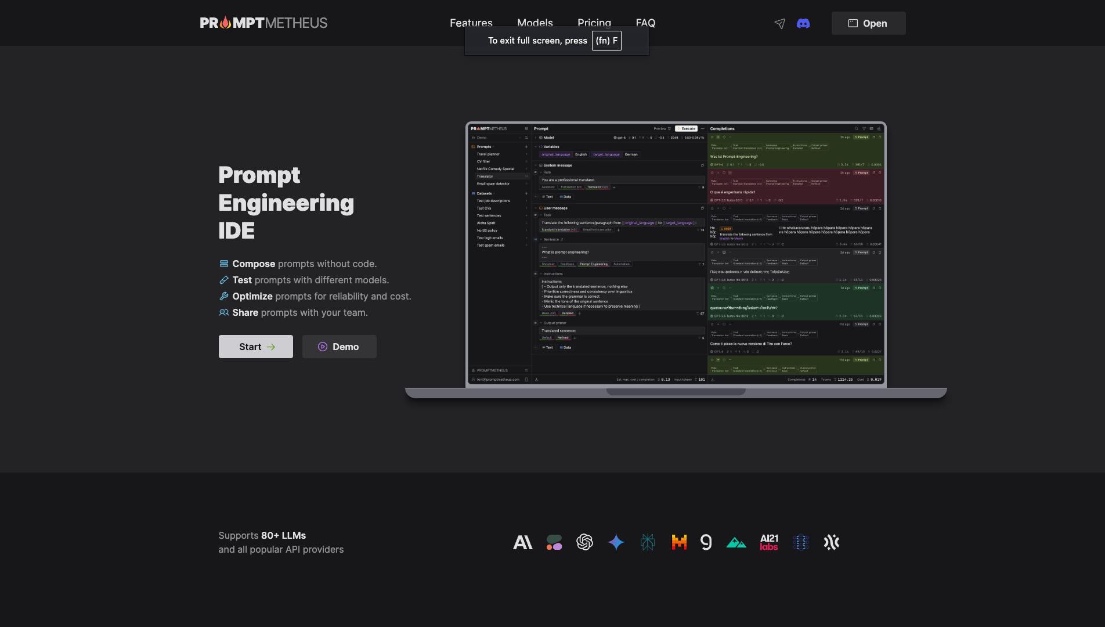This screenshot has height=627, width=1105.
Task: Click the Perplexity teal logo
Action: coord(648,542)
